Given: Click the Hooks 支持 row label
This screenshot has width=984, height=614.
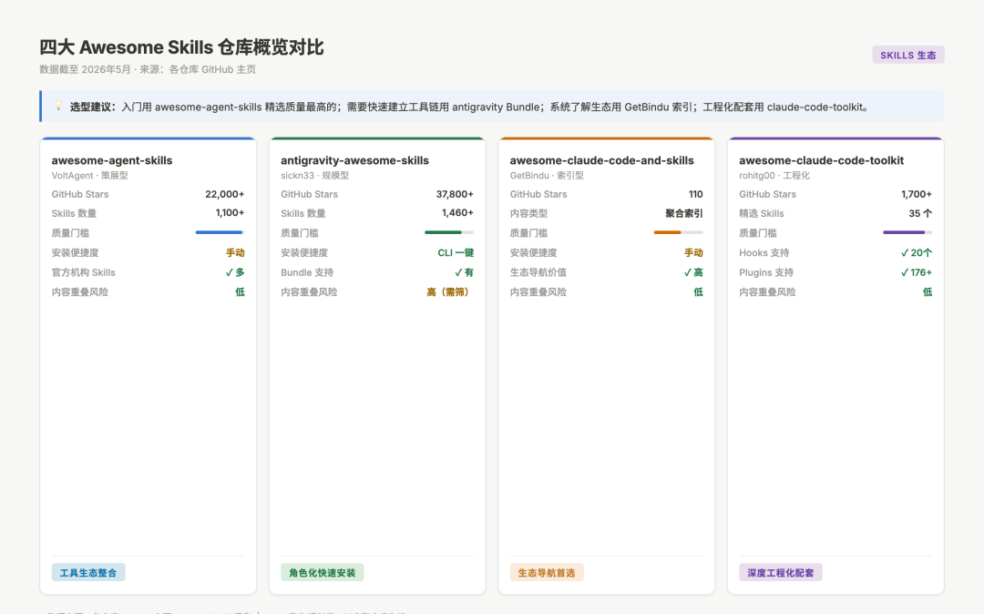Looking at the screenshot, I should (764, 252).
